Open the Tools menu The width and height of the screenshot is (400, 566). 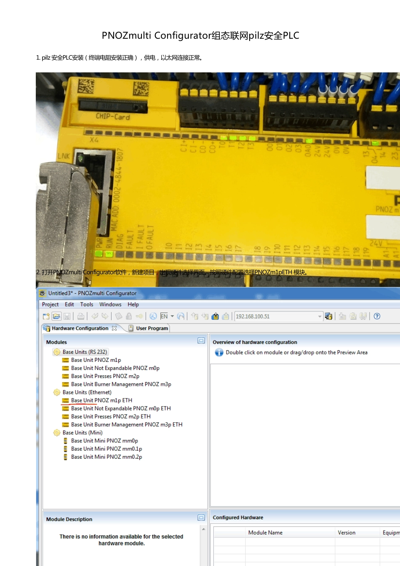click(x=87, y=304)
